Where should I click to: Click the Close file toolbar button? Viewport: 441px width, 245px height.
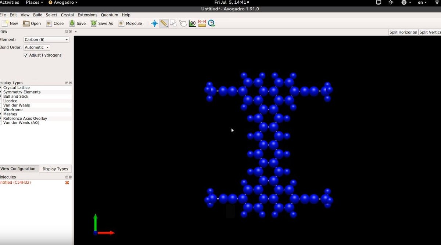click(55, 24)
